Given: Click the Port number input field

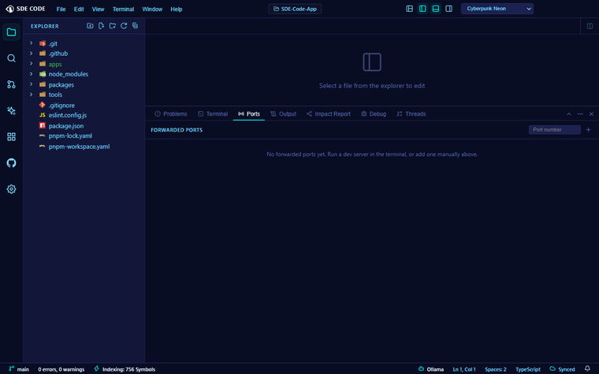Looking at the screenshot, I should tap(554, 130).
